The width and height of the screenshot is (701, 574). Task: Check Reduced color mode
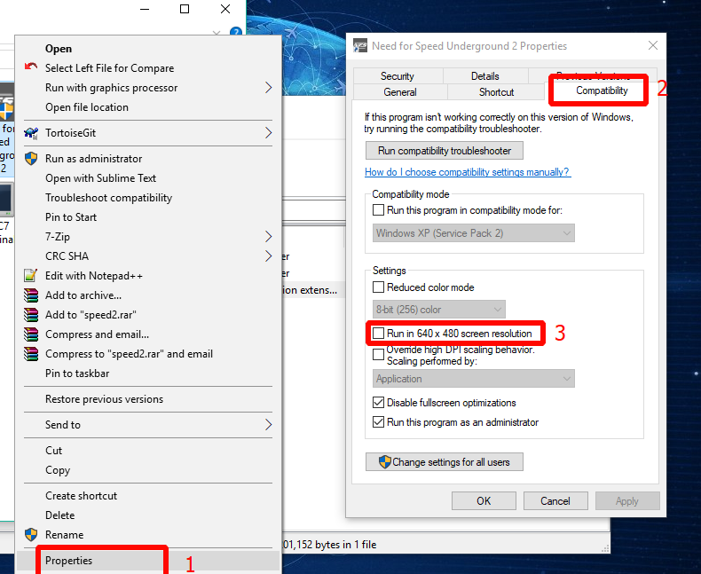coord(378,287)
